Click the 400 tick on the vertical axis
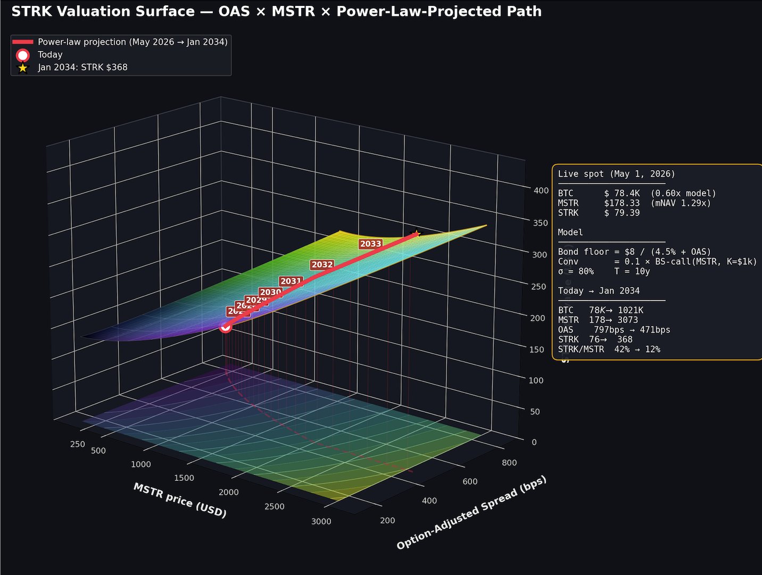Image resolution: width=762 pixels, height=575 pixels. click(542, 190)
